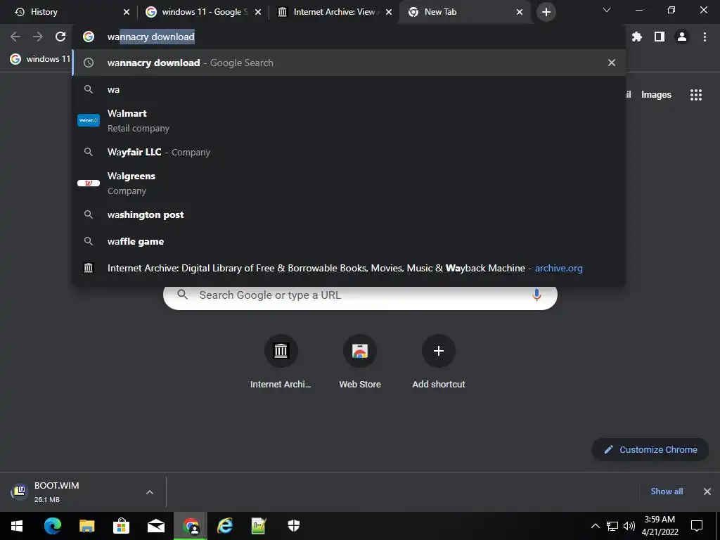Open the network status tray icon
The width and height of the screenshot is (720, 540).
[x=612, y=526]
